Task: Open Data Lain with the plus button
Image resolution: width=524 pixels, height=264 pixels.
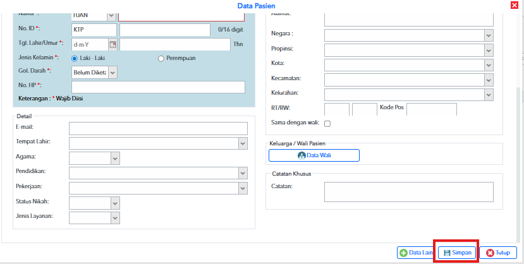Action: point(417,253)
